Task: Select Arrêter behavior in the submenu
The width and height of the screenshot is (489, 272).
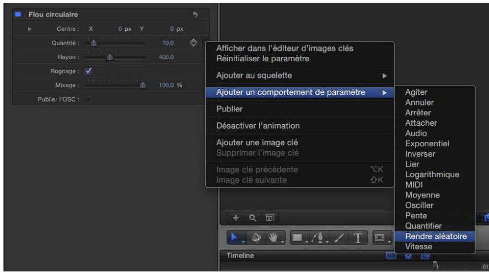Action: click(x=435, y=113)
